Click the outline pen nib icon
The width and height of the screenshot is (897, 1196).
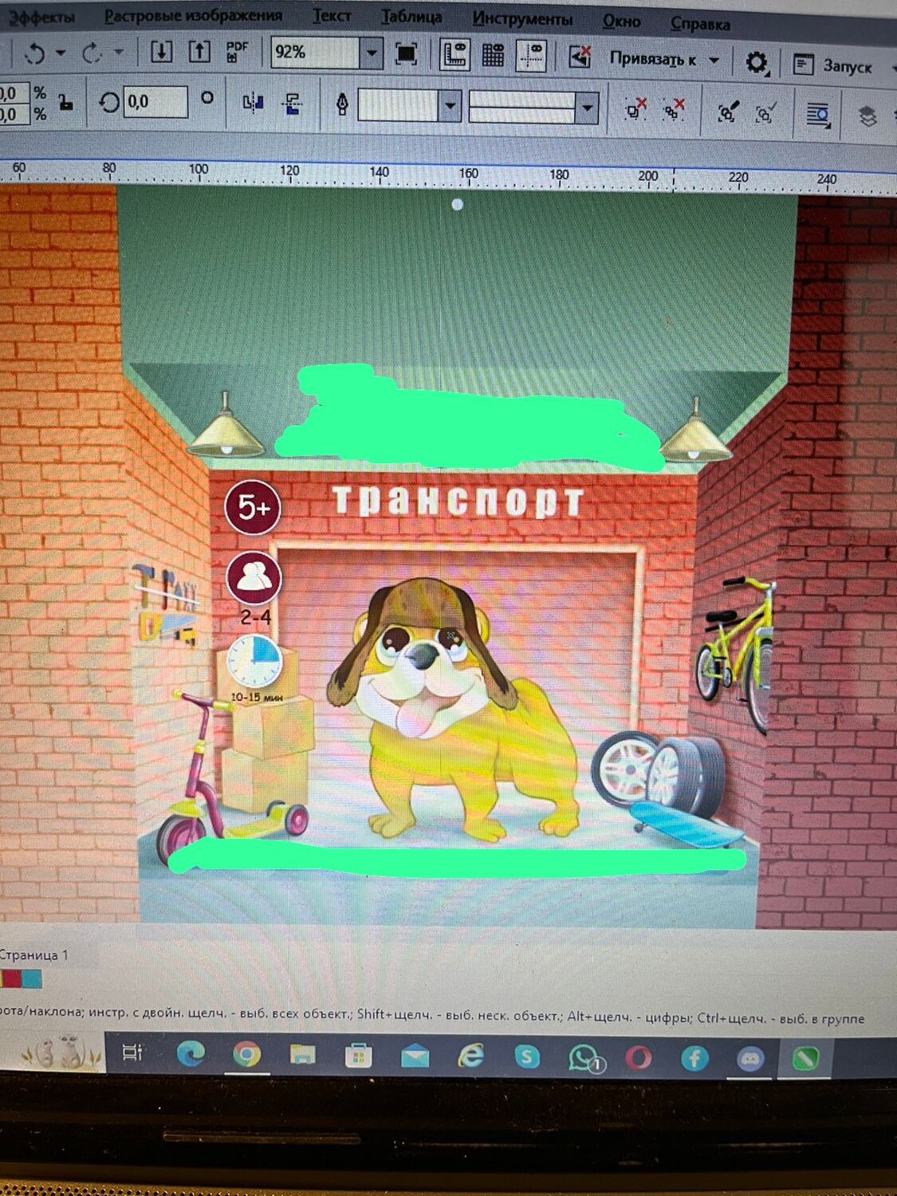(343, 104)
